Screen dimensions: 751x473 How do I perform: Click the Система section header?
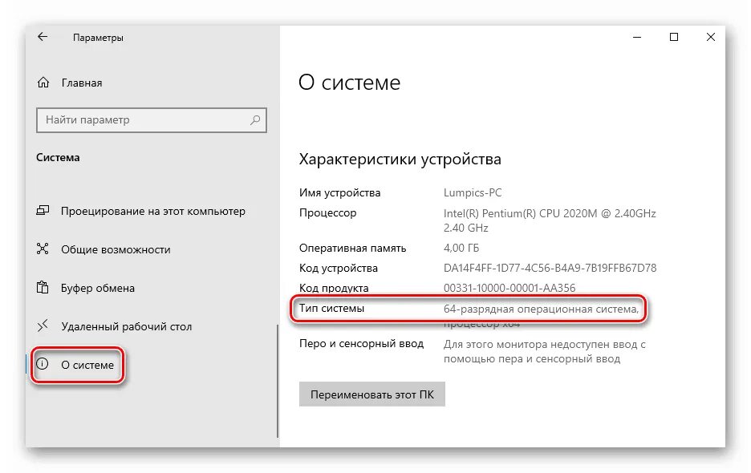click(x=58, y=157)
